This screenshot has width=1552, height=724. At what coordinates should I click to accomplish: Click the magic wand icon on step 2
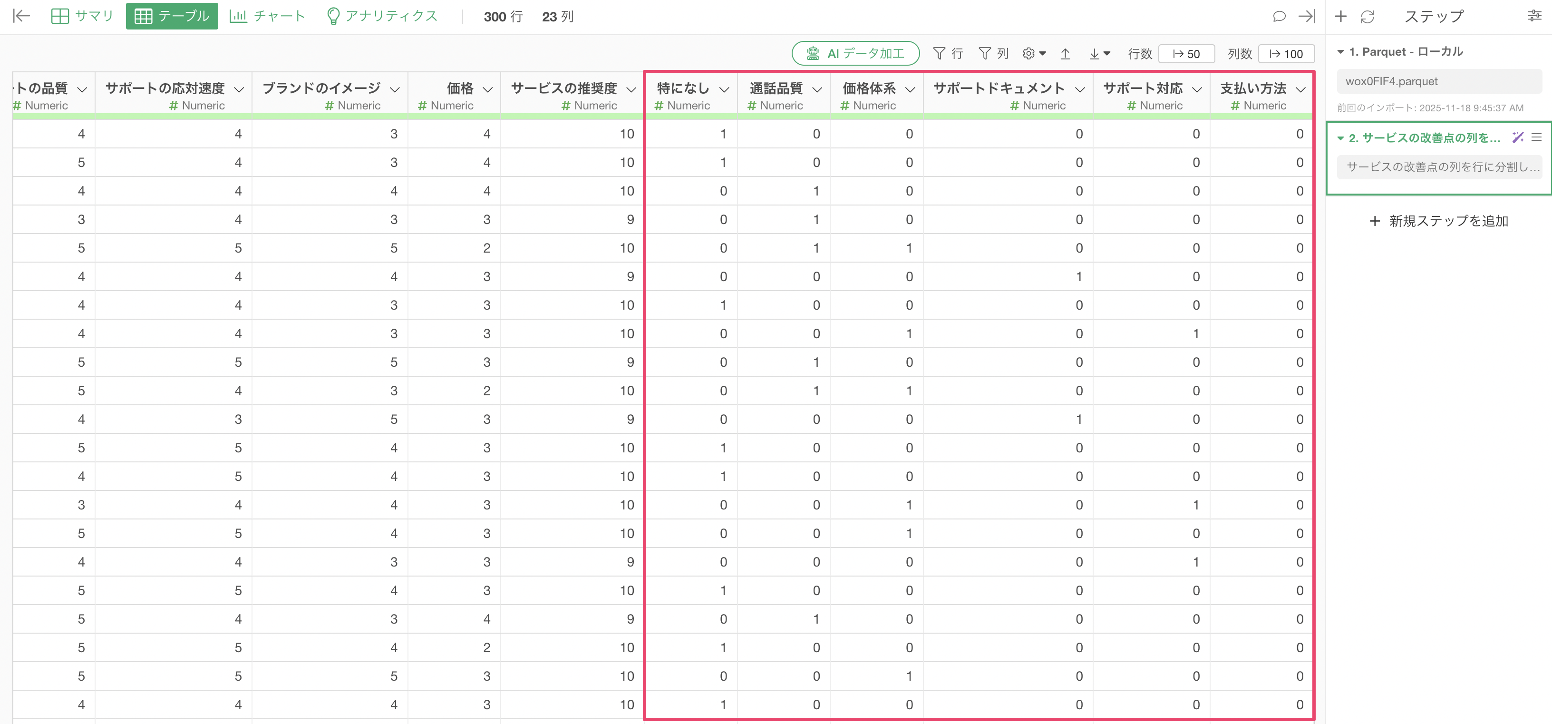coord(1517,137)
